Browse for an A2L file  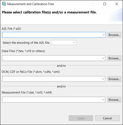(x=114, y=35)
